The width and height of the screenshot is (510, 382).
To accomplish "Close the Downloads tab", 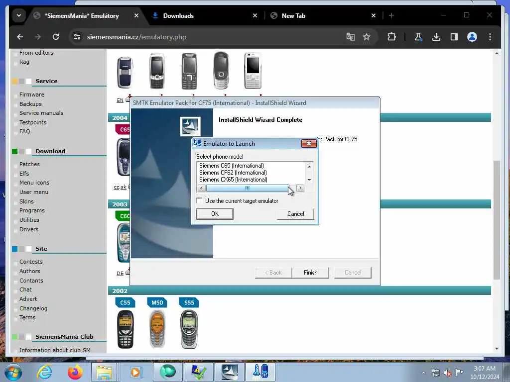I will pyautogui.click(x=255, y=15).
